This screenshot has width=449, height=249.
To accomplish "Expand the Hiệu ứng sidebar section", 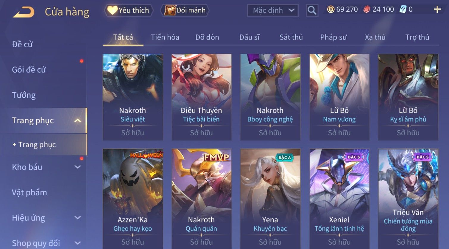I will point(78,218).
